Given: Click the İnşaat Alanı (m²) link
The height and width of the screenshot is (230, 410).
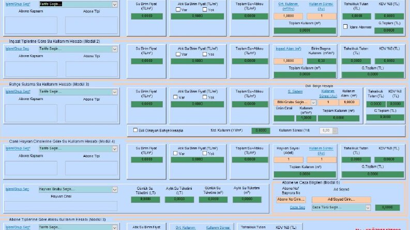Looking at the screenshot, I should point(288,48).
